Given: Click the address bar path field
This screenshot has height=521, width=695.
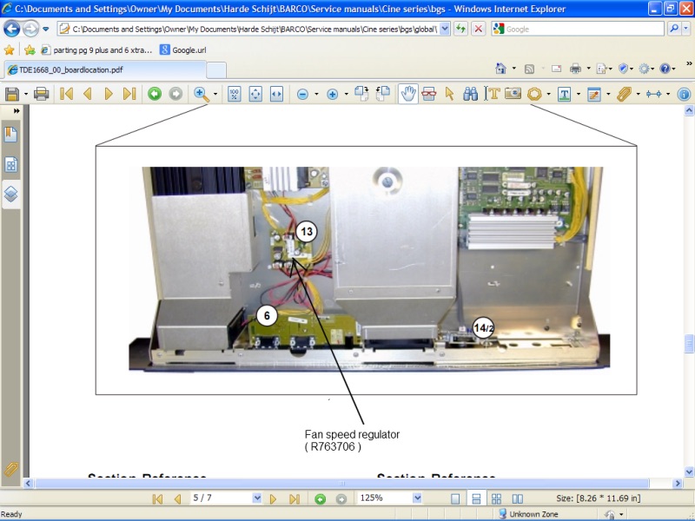Looking at the screenshot, I should [x=255, y=29].
